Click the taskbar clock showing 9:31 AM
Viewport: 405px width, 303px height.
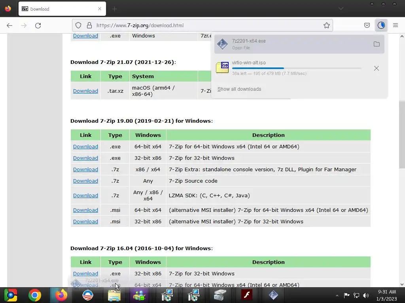(387, 295)
